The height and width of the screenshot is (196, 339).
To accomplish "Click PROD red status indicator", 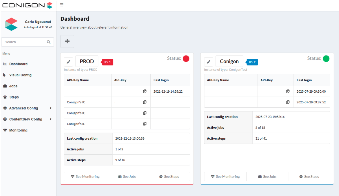I will tap(186, 58).
